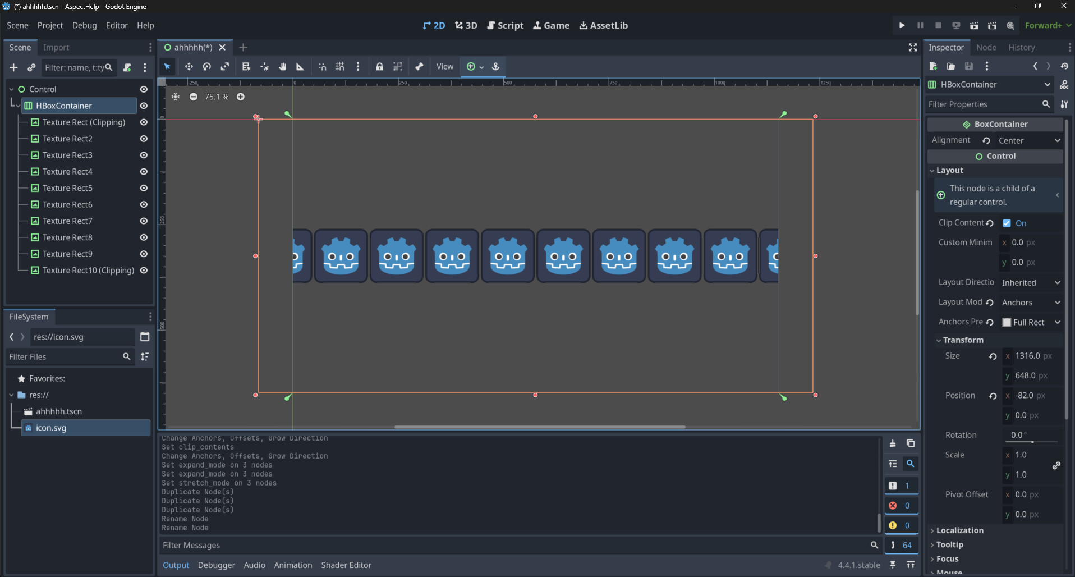Collapse the Control node tree
Screen dimensions: 1075x577
coord(11,89)
